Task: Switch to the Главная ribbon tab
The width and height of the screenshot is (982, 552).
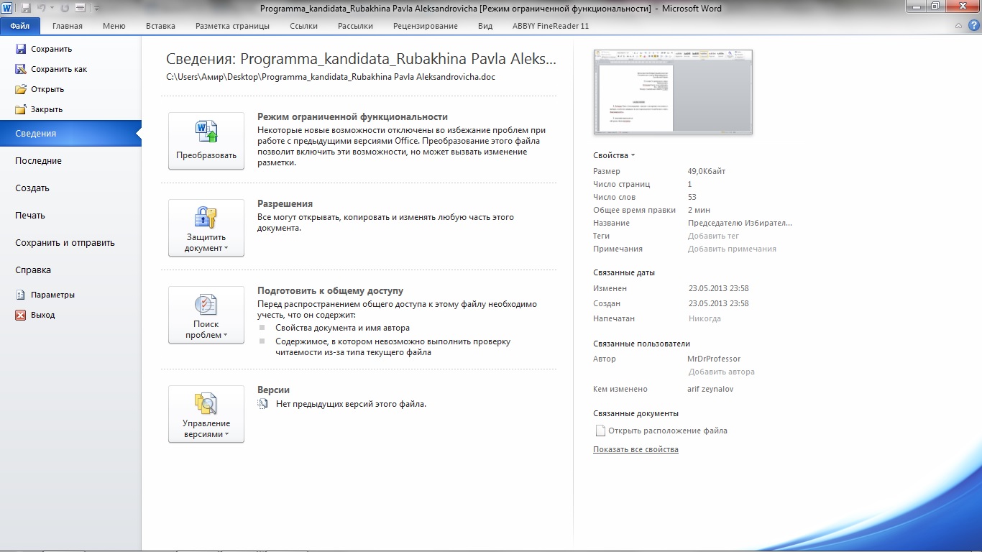Action: (x=68, y=26)
